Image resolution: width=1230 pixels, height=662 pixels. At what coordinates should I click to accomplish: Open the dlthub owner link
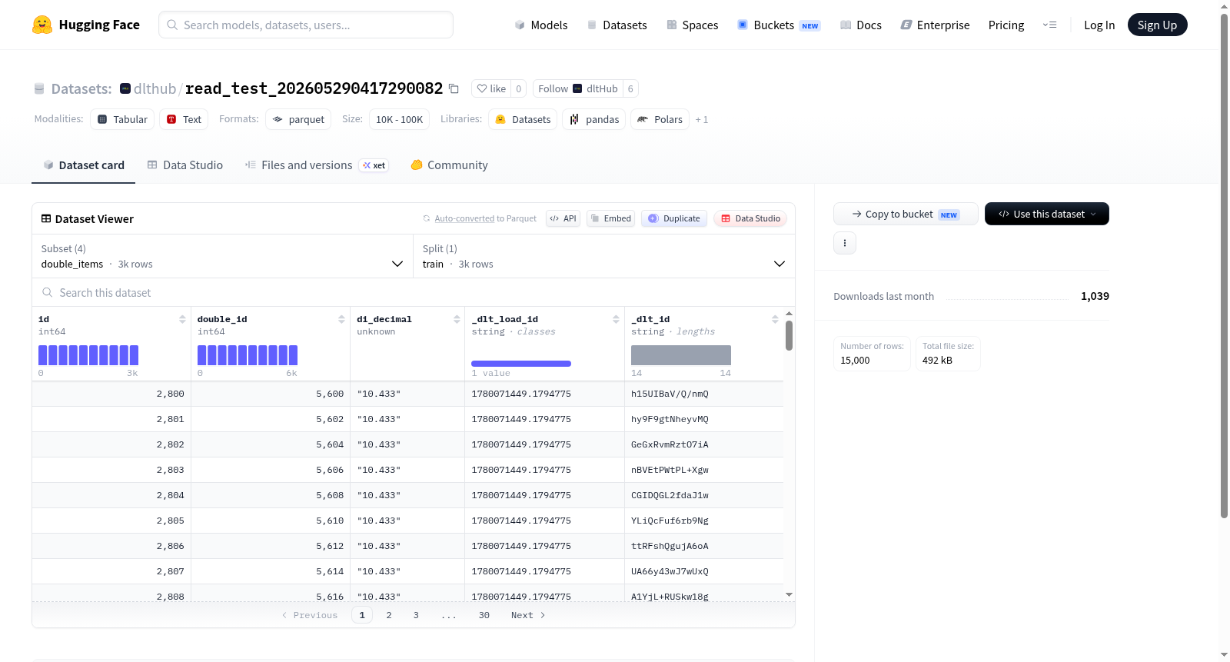pos(155,88)
